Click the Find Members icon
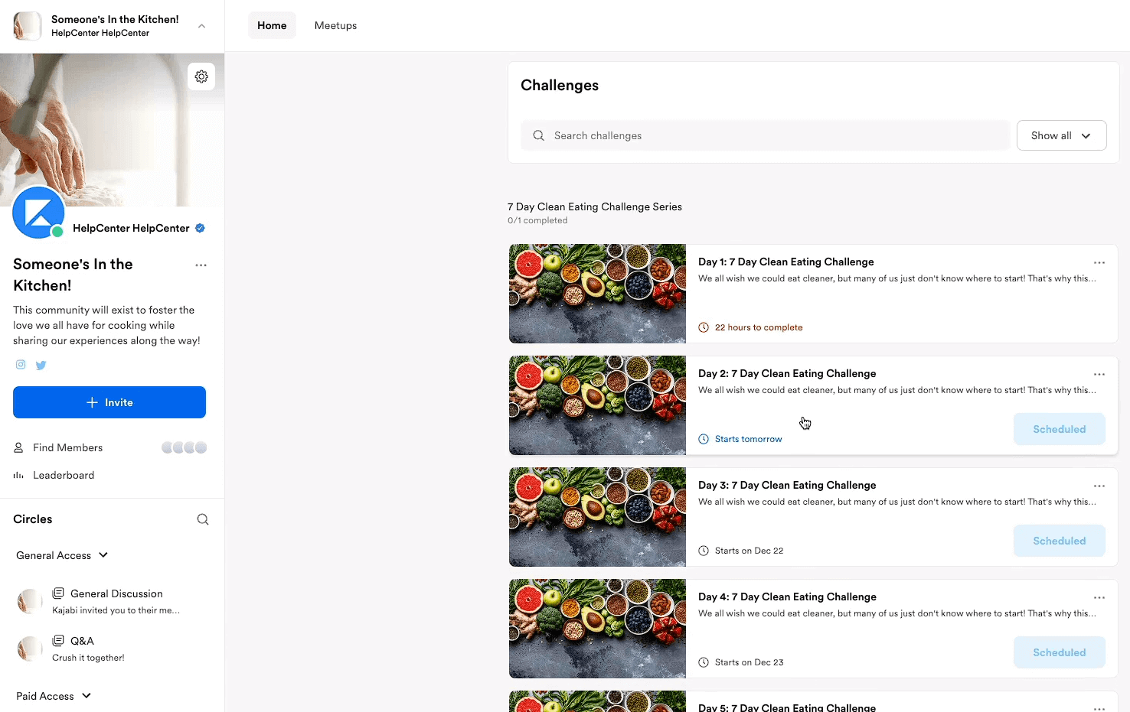This screenshot has width=1130, height=712. [x=18, y=447]
